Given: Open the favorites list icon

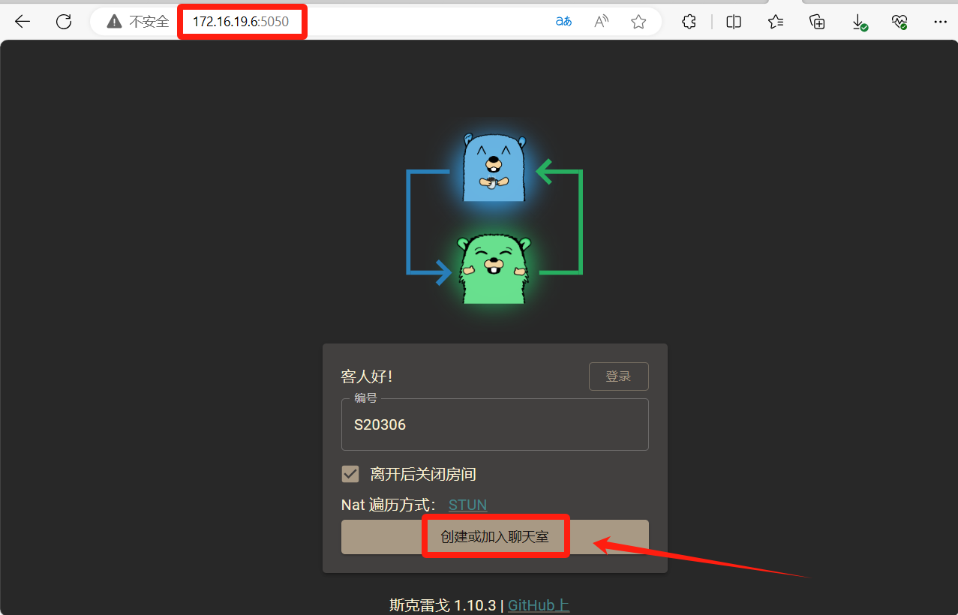Looking at the screenshot, I should (x=776, y=22).
